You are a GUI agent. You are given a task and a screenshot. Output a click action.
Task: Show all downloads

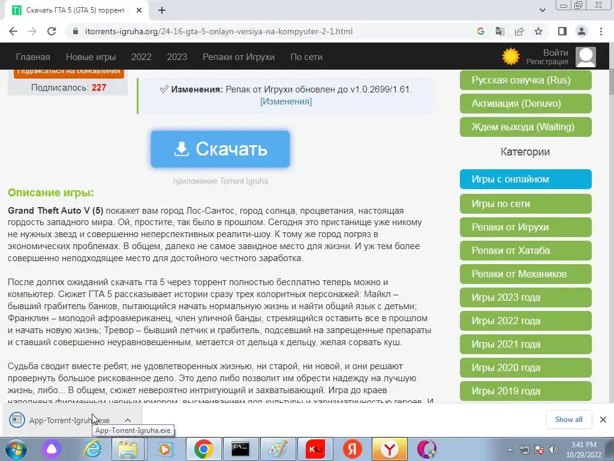tap(568, 420)
